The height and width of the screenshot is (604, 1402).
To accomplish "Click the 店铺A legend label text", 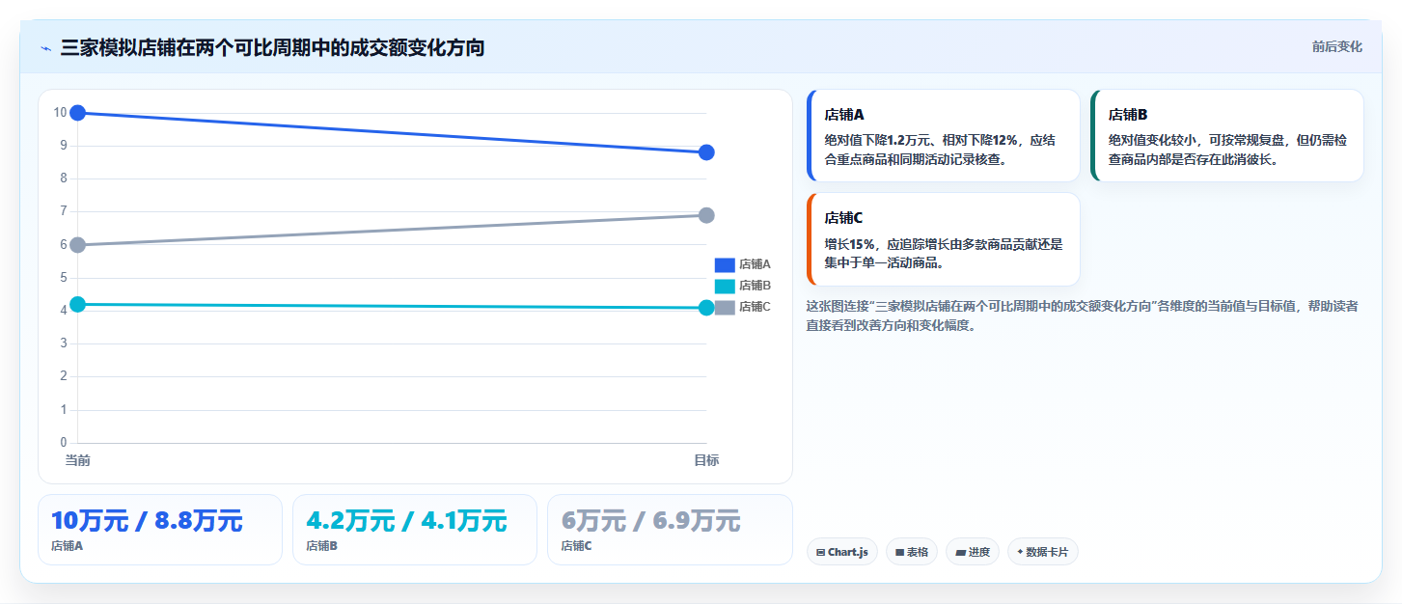I will 755,264.
